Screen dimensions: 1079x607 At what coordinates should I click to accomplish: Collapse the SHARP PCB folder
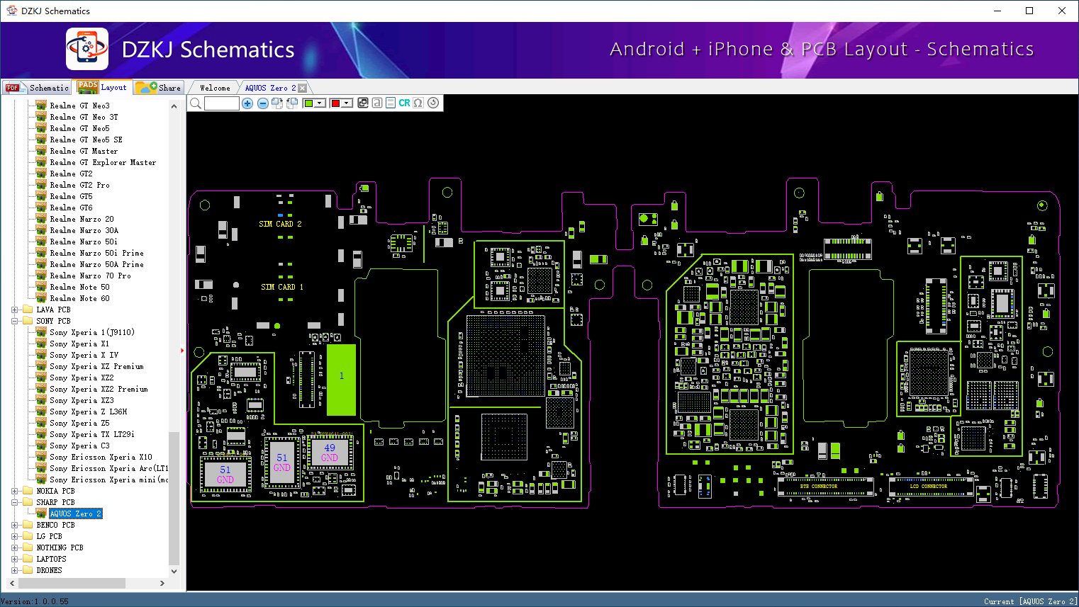[x=15, y=502]
